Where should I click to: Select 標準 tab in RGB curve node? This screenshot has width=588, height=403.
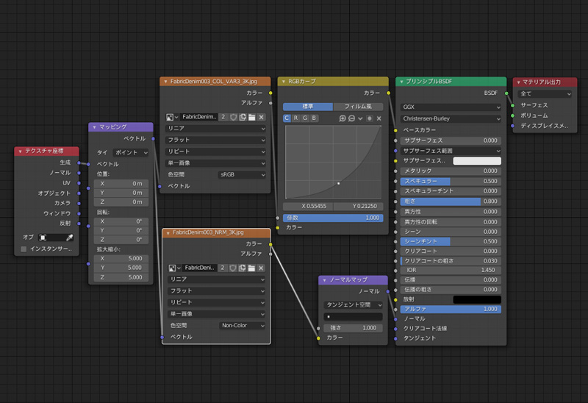[307, 107]
